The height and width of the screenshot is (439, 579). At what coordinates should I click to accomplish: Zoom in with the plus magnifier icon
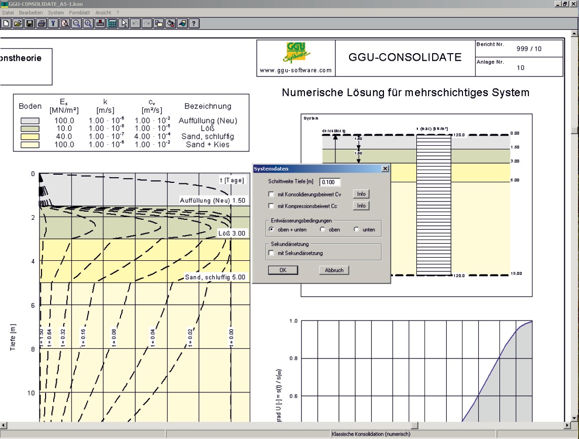pos(88,24)
